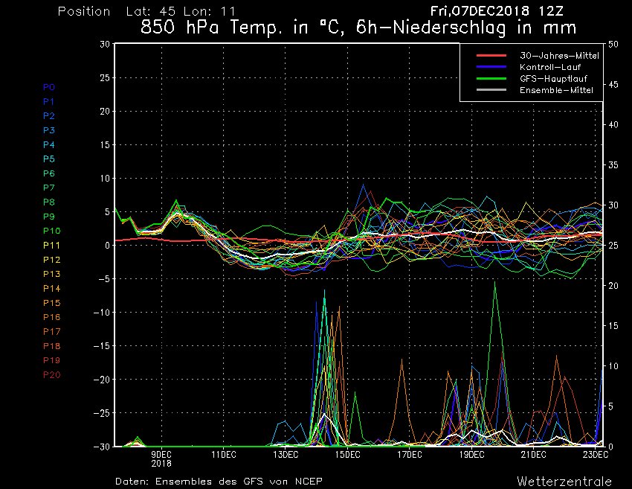The image size is (632, 489).
Task: Click the '21DEC' date axis label
Action: tap(533, 455)
